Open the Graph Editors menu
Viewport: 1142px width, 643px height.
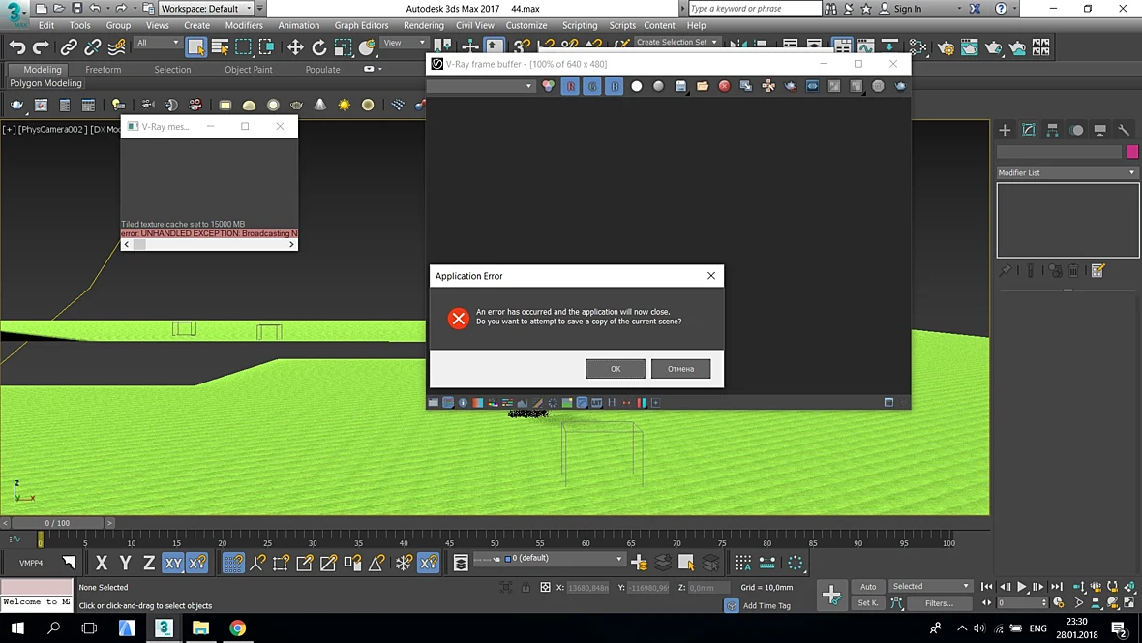point(361,25)
